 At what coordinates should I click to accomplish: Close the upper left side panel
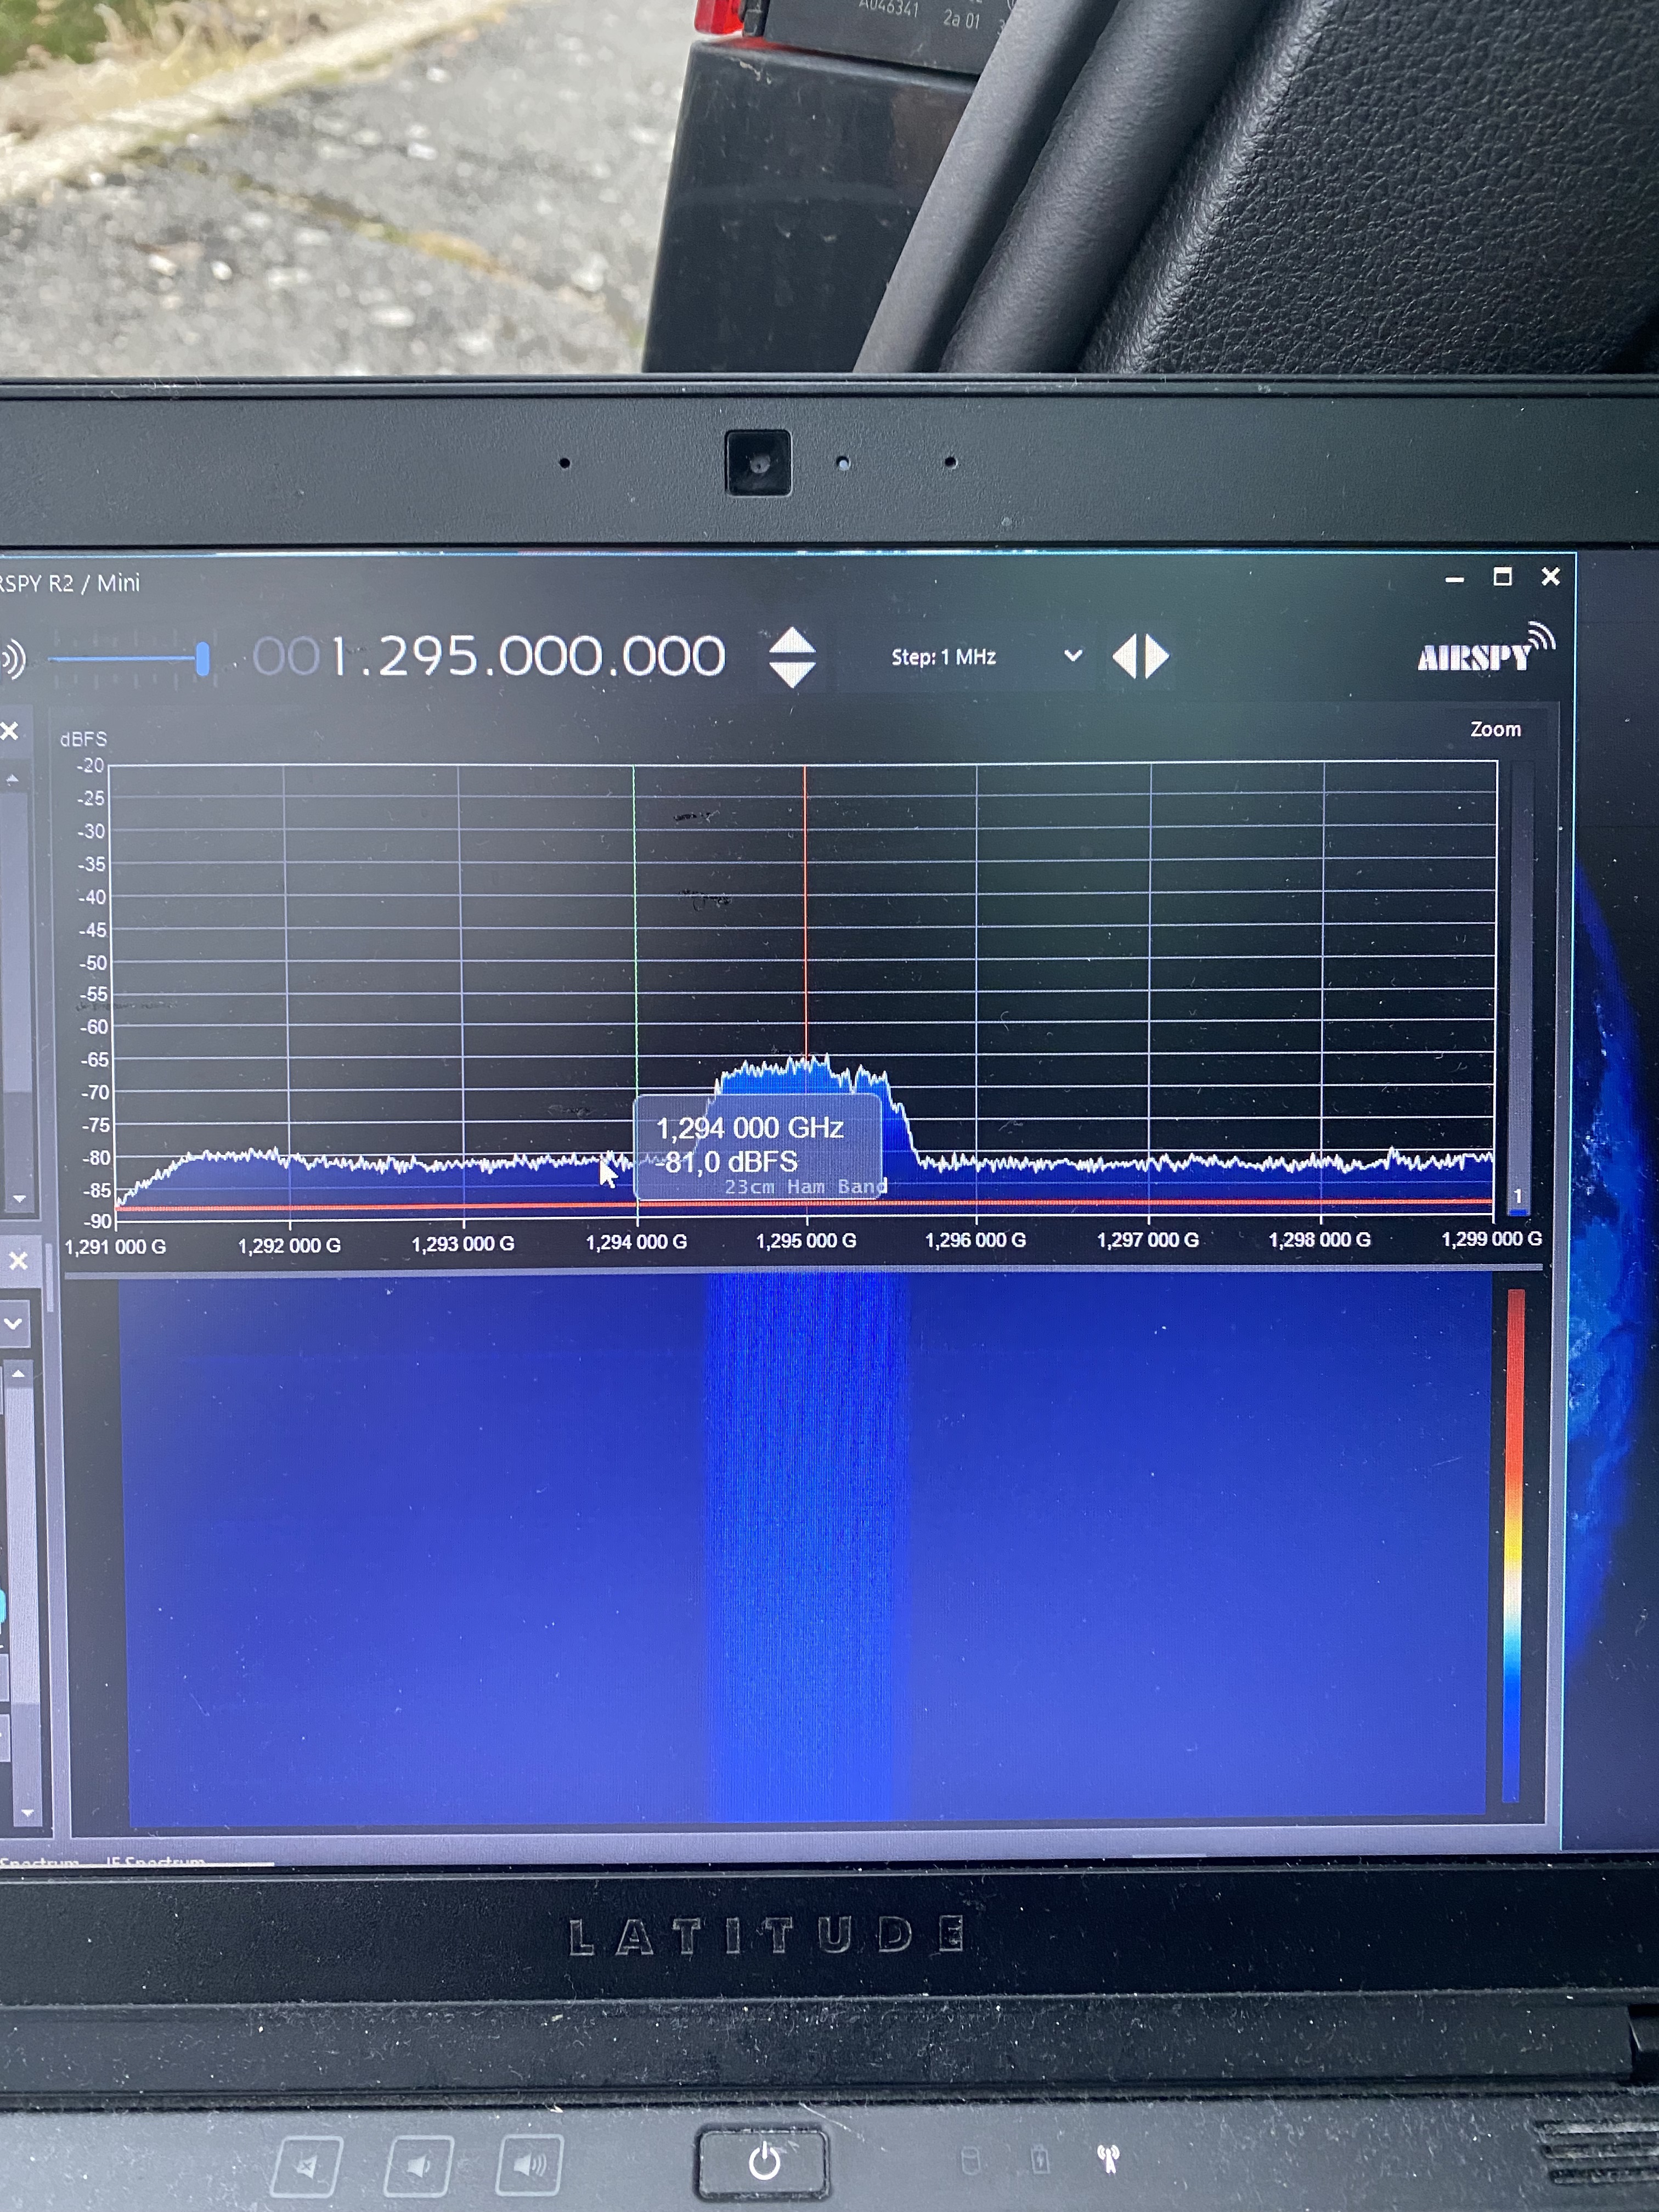[x=10, y=731]
